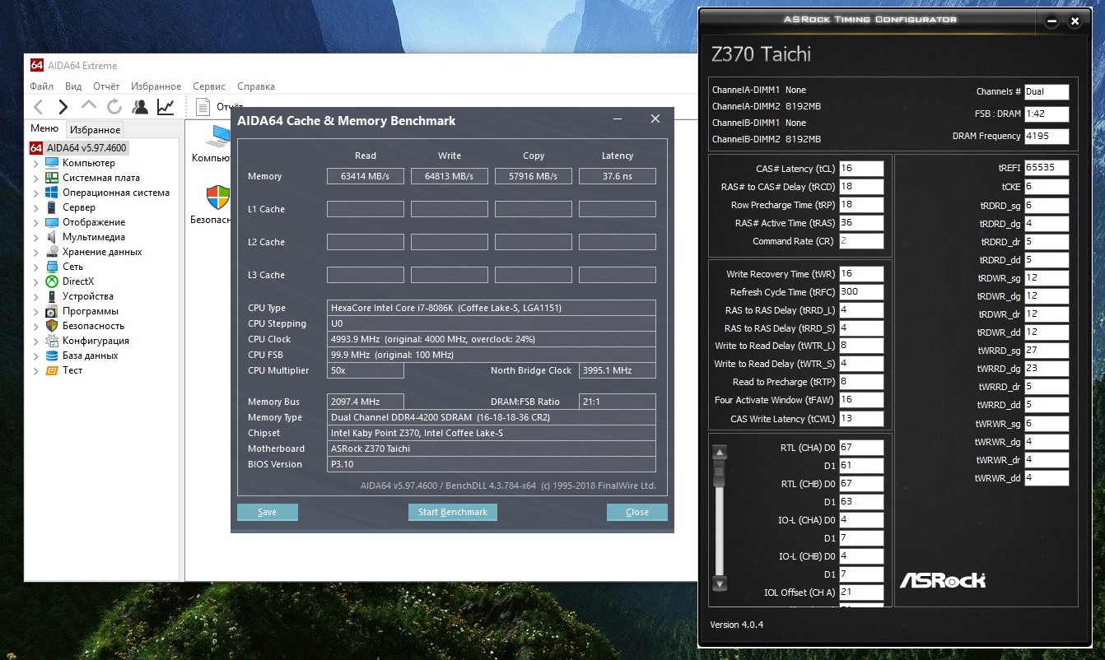Click the CAS Write Latency (tCWL) field

[x=860, y=419]
